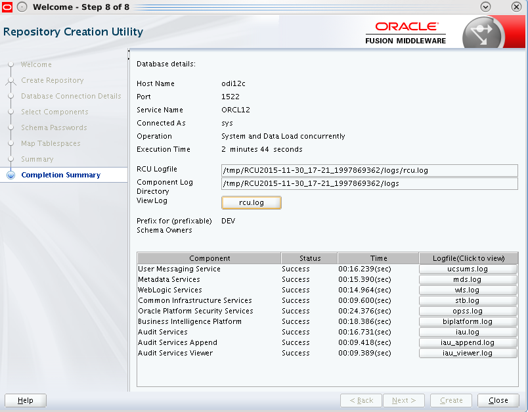Screen dimensions: 528x412
Task: Select Common Infrastructure Services row
Action: point(327,300)
